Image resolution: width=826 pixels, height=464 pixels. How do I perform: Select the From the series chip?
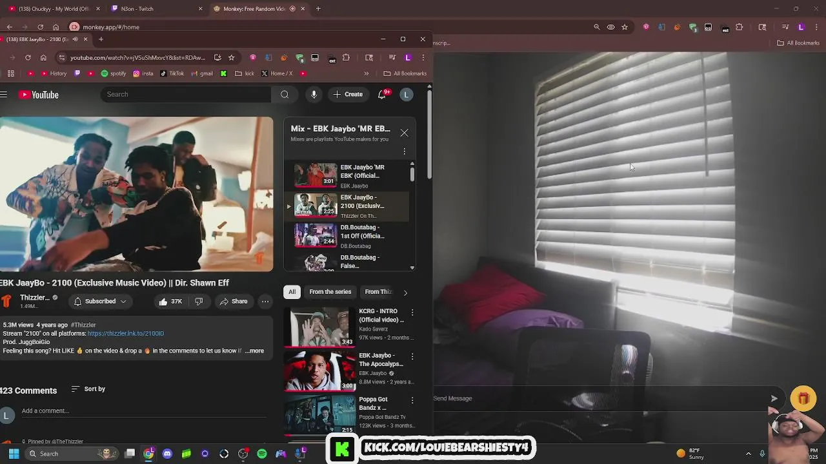[330, 292]
